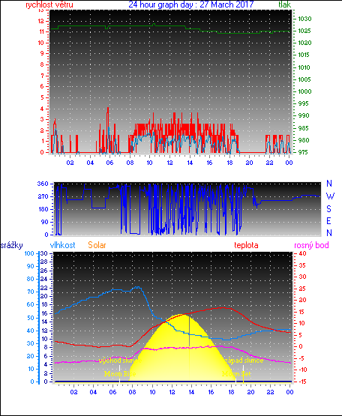The width and height of the screenshot is (342, 416).
Task: Select the magenta 'rosný bod' legend
Action: pos(311,245)
